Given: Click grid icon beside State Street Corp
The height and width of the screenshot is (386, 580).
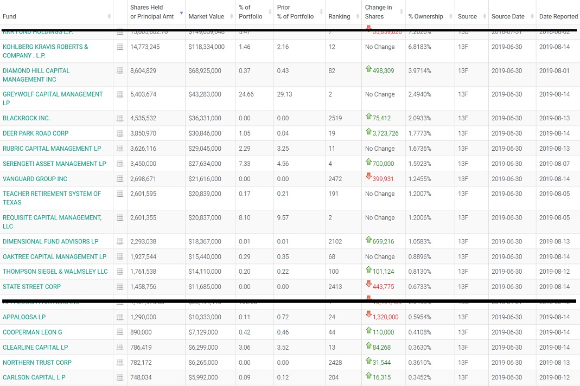Looking at the screenshot, I should tap(120, 287).
